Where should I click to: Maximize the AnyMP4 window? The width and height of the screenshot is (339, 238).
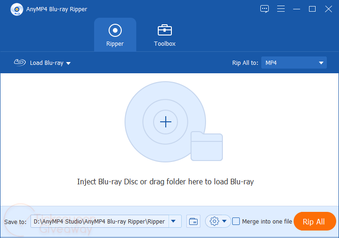[x=312, y=9]
